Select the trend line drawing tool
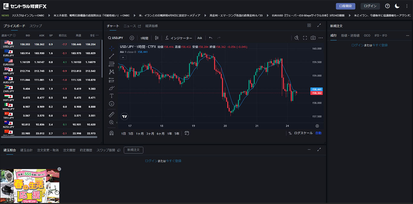 [x=112, y=56]
